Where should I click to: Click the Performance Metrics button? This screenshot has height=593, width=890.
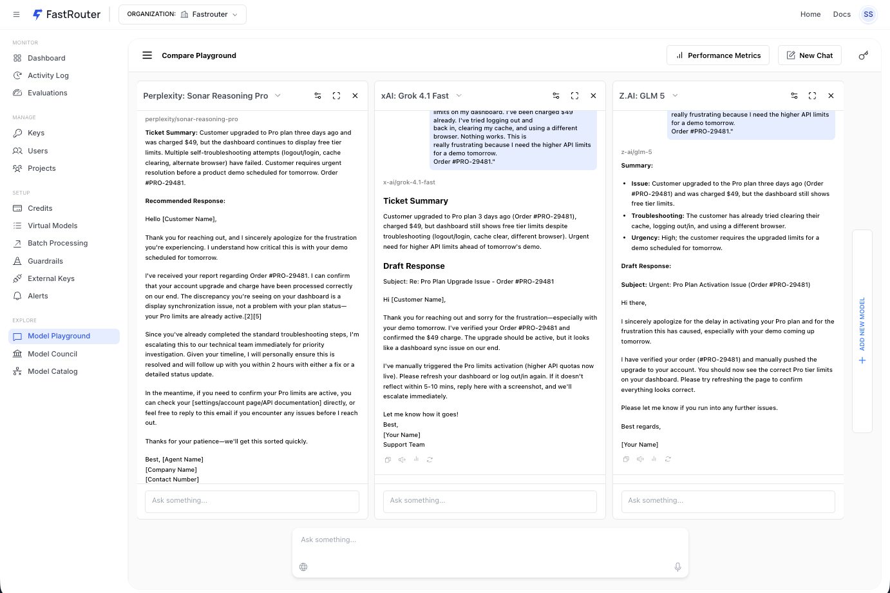click(717, 55)
